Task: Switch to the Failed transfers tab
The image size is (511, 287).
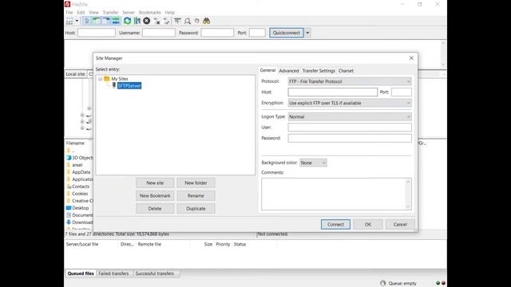Action: (113, 273)
